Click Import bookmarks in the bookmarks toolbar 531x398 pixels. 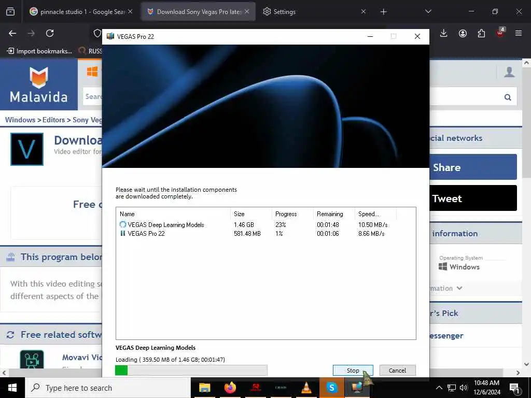tap(39, 51)
